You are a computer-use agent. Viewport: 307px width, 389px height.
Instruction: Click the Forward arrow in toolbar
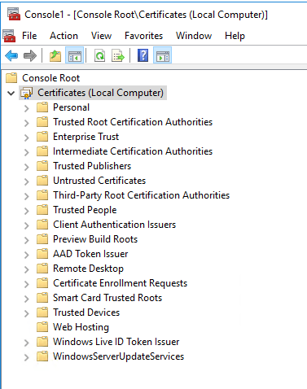30,56
